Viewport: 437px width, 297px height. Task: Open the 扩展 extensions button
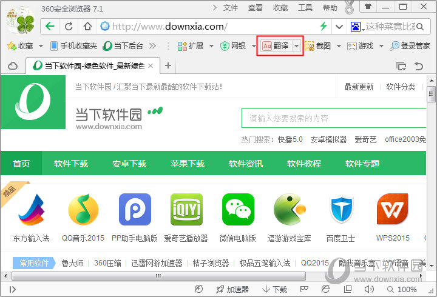coord(191,45)
